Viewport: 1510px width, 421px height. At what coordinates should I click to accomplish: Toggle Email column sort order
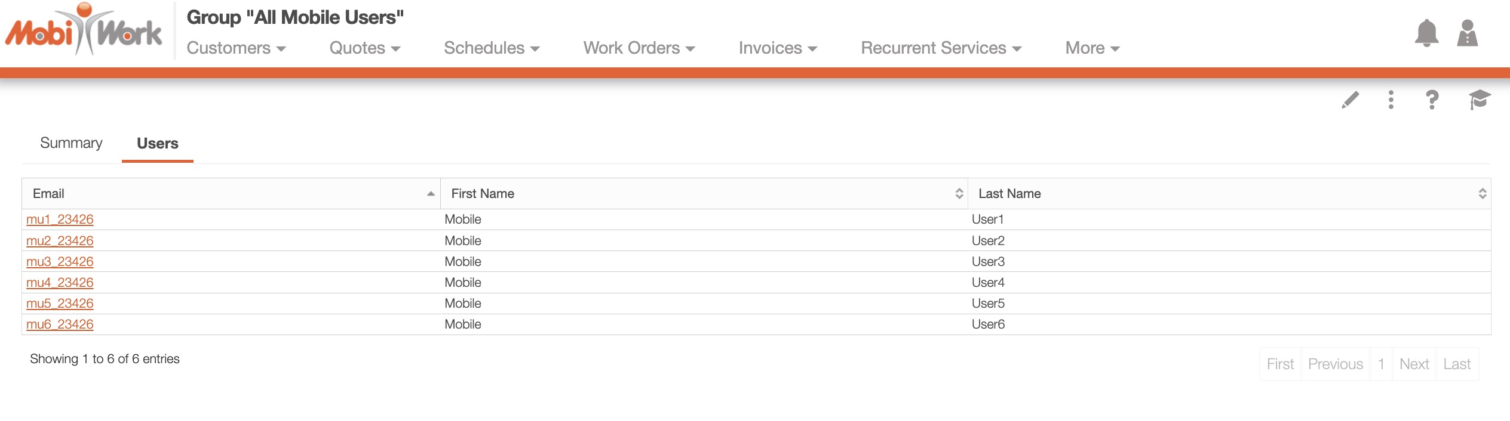click(x=231, y=193)
